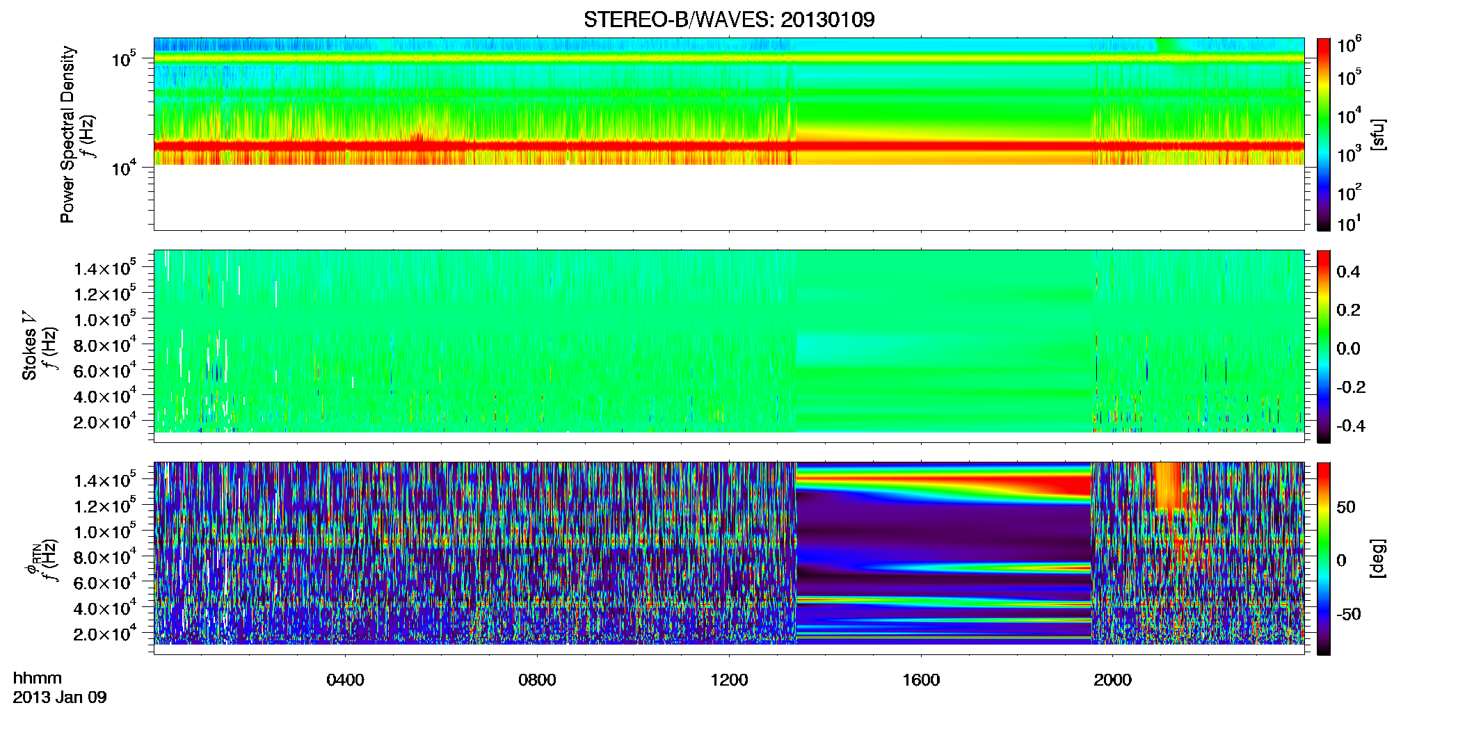
Task: Click the phi RTN degrees color bar
Action: point(1324,558)
